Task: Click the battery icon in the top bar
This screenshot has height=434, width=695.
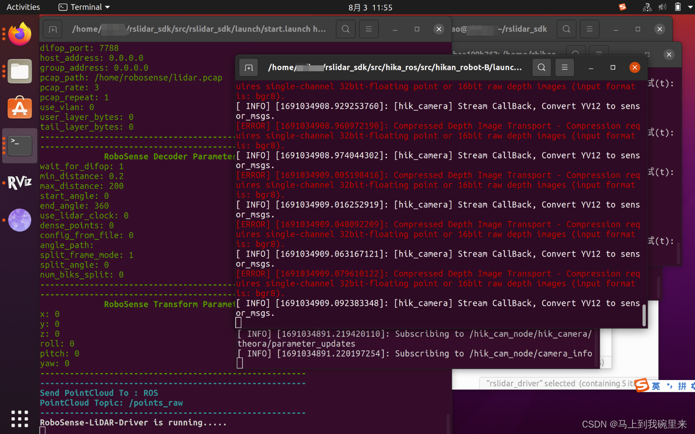Action: [x=678, y=7]
